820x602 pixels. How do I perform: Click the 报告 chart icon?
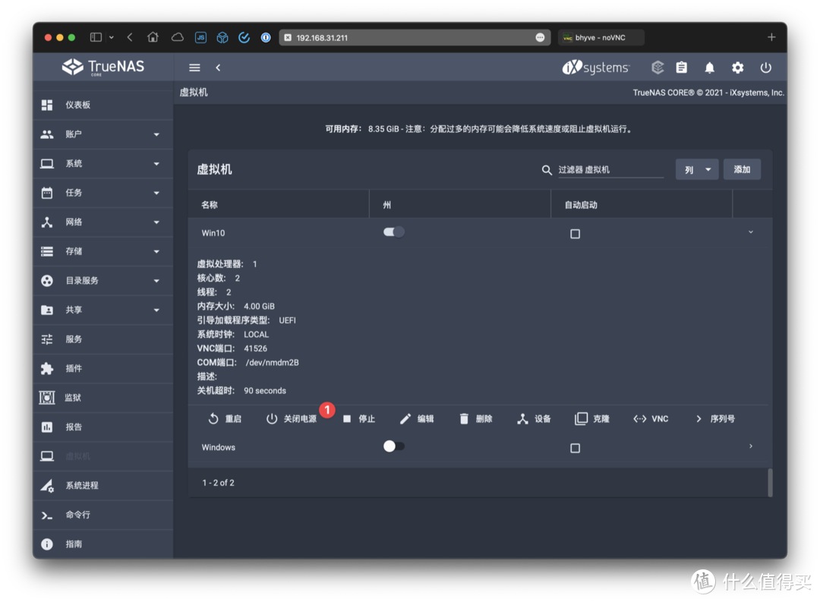pyautogui.click(x=47, y=427)
